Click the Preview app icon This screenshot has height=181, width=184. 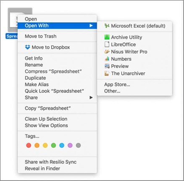[x=107, y=66]
